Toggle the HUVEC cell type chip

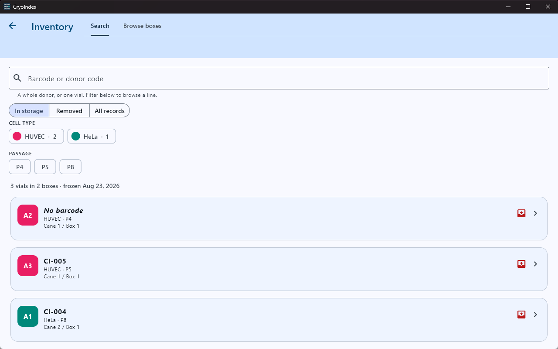[36, 137]
